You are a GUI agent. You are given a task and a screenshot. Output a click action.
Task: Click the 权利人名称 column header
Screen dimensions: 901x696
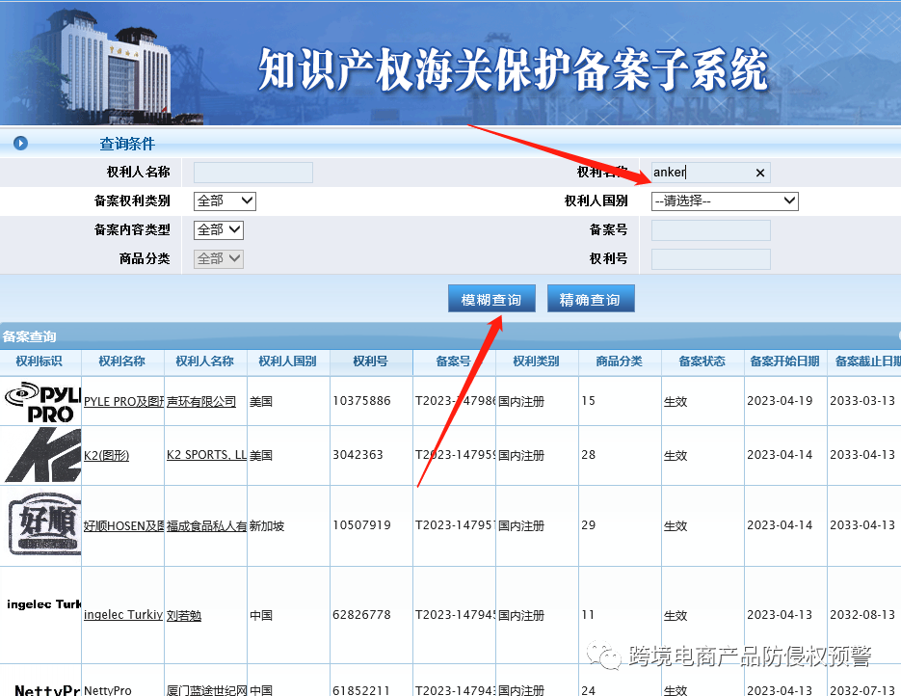coord(204,361)
